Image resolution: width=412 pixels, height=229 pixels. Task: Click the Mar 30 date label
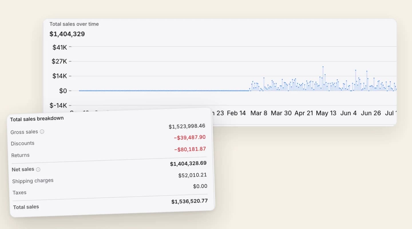tap(281, 113)
